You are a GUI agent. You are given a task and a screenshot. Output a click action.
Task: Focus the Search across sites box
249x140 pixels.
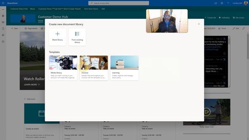119,3
